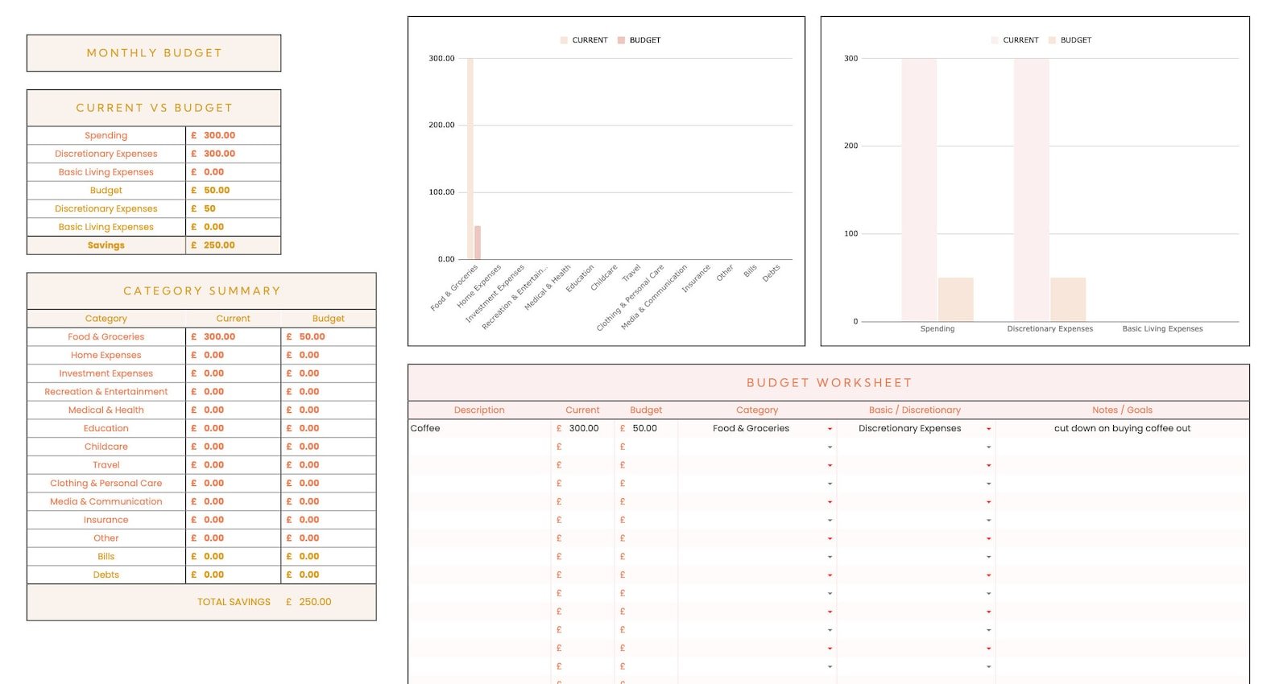Viewport: 1279px width, 684px height.
Task: Click Food & Groceries in Category Summary
Action: 106,337
